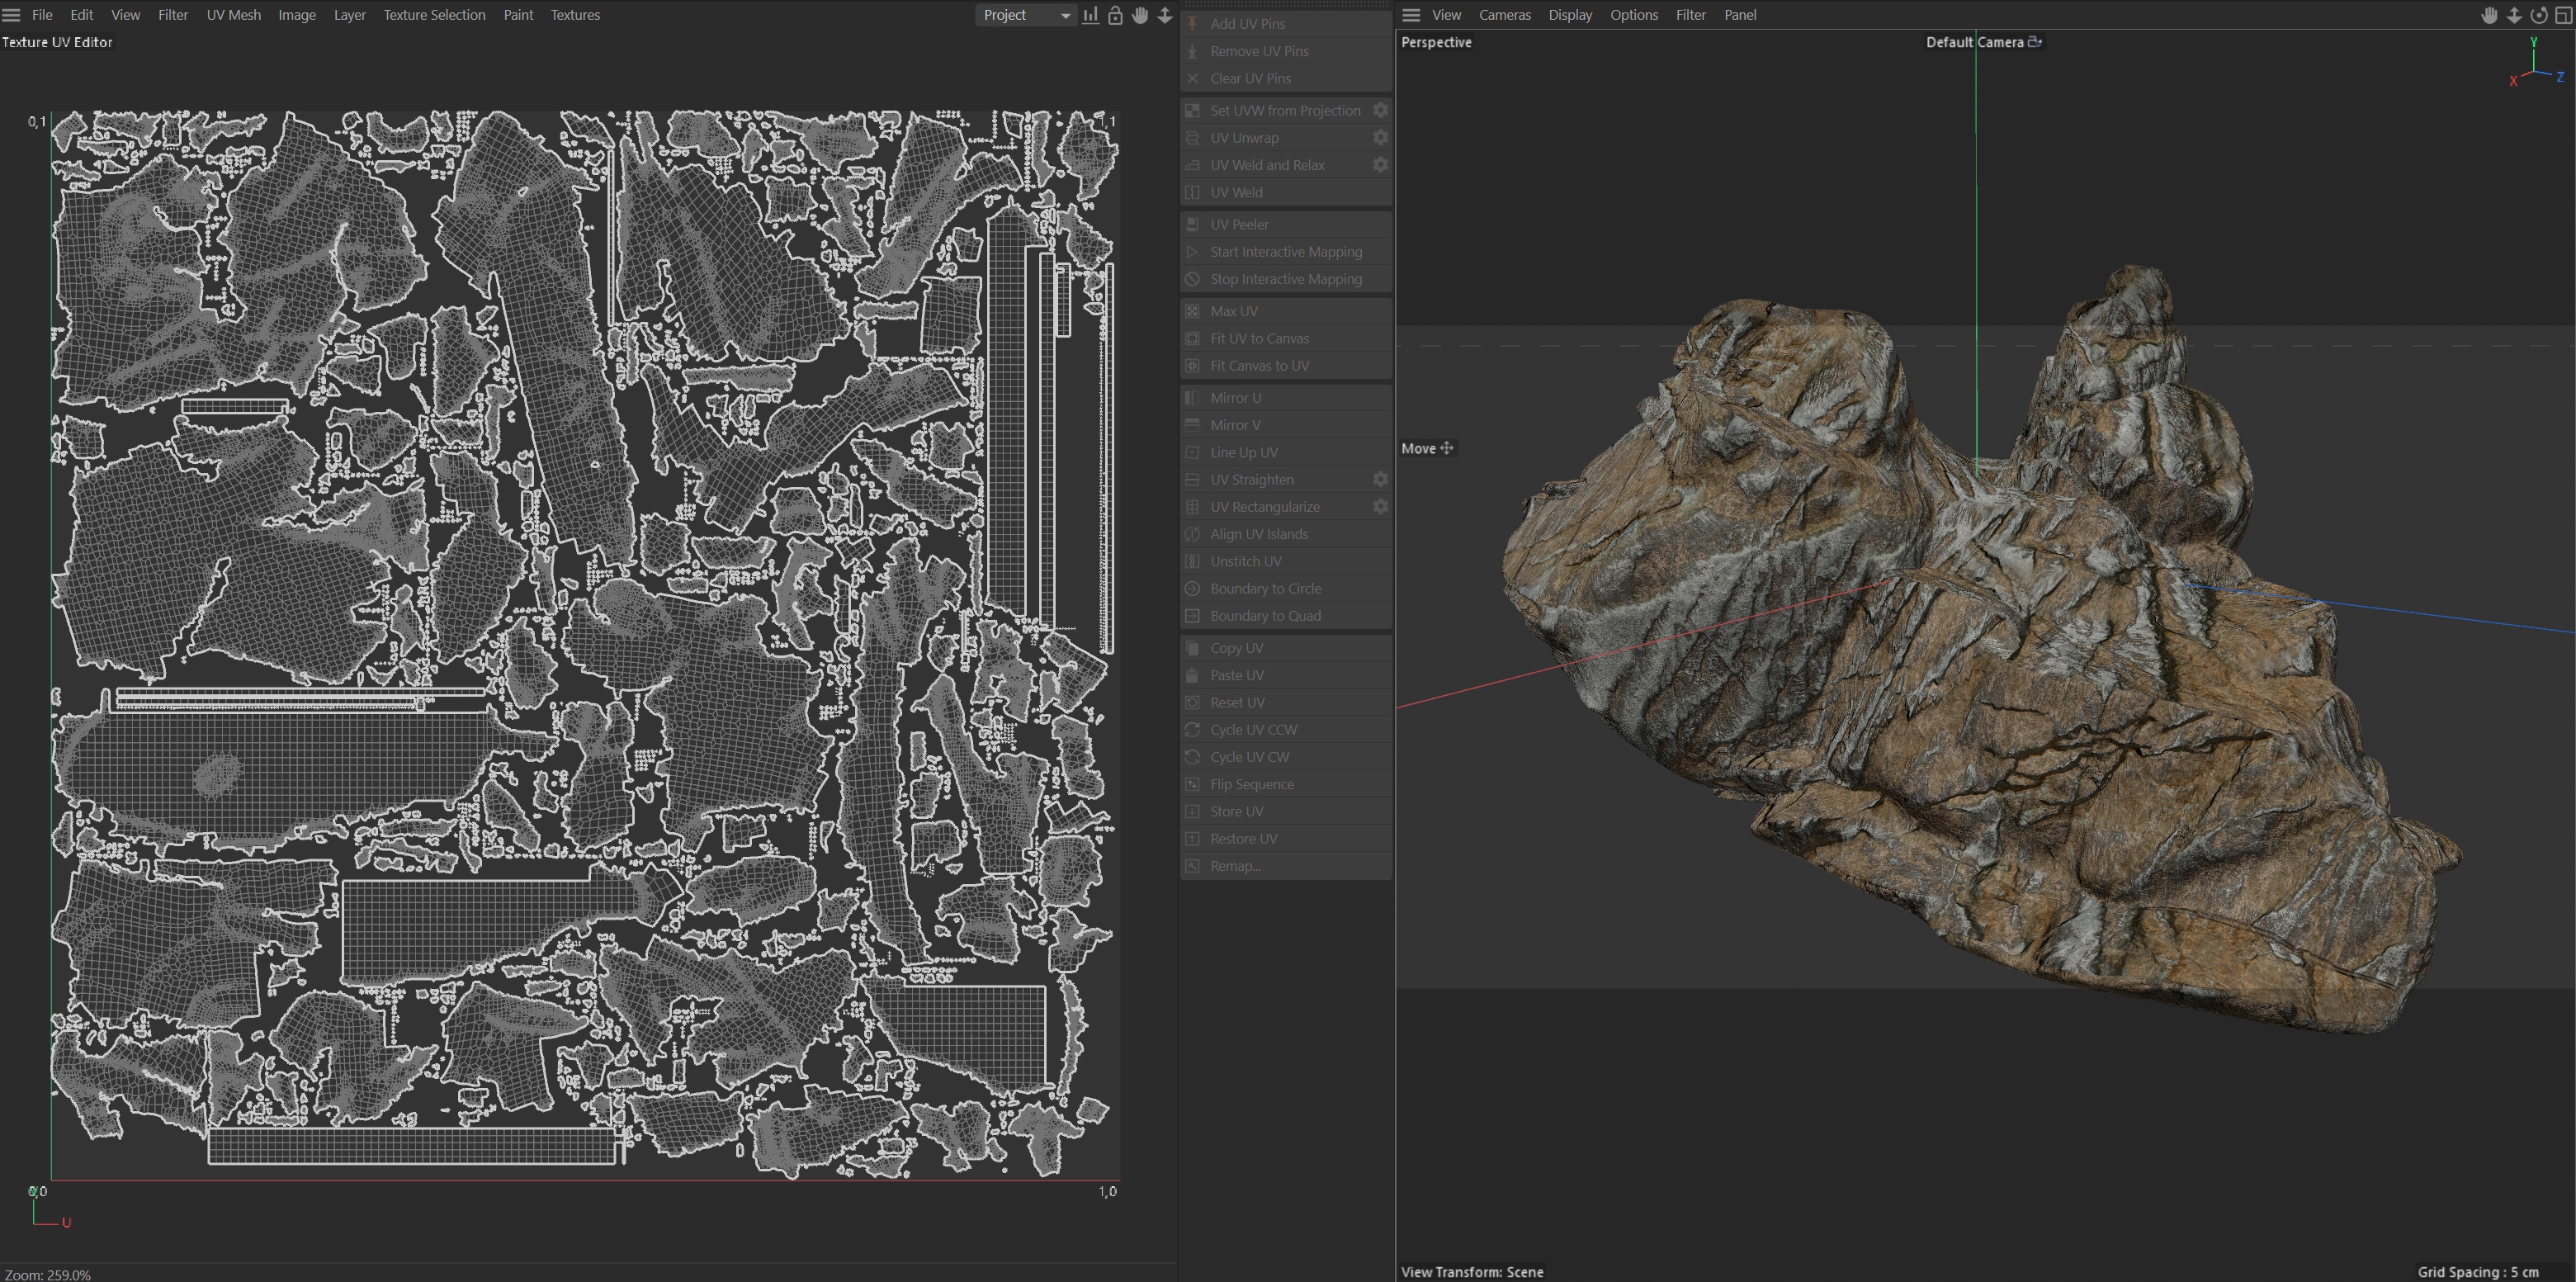Click the UV Rectangularize command
This screenshot has width=2576, height=1282.
click(x=1264, y=507)
